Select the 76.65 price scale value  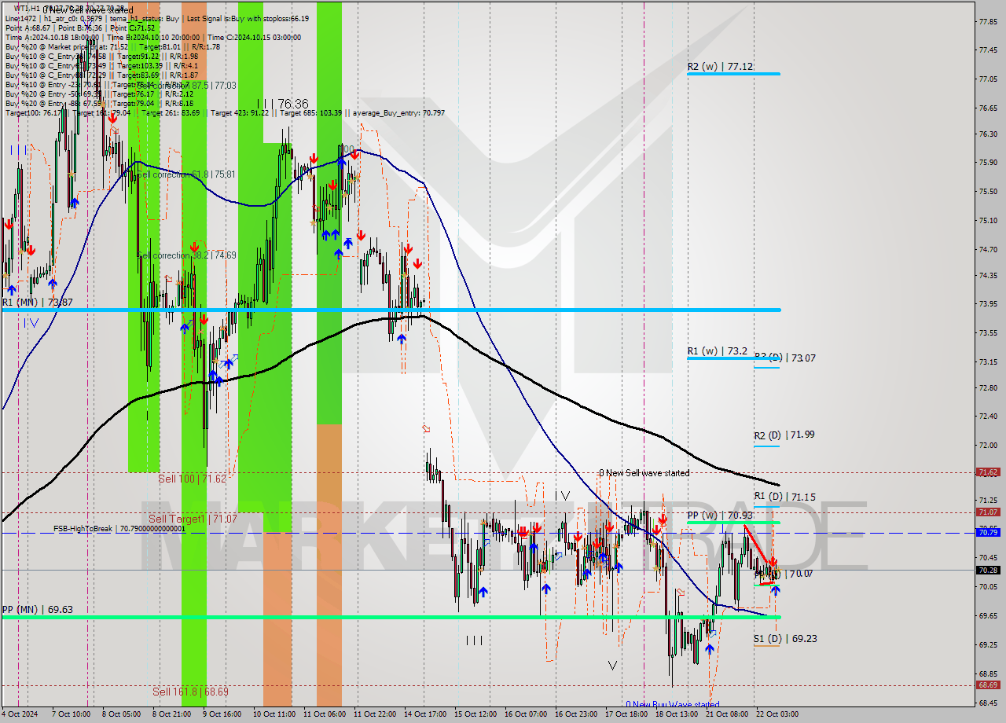(987, 108)
